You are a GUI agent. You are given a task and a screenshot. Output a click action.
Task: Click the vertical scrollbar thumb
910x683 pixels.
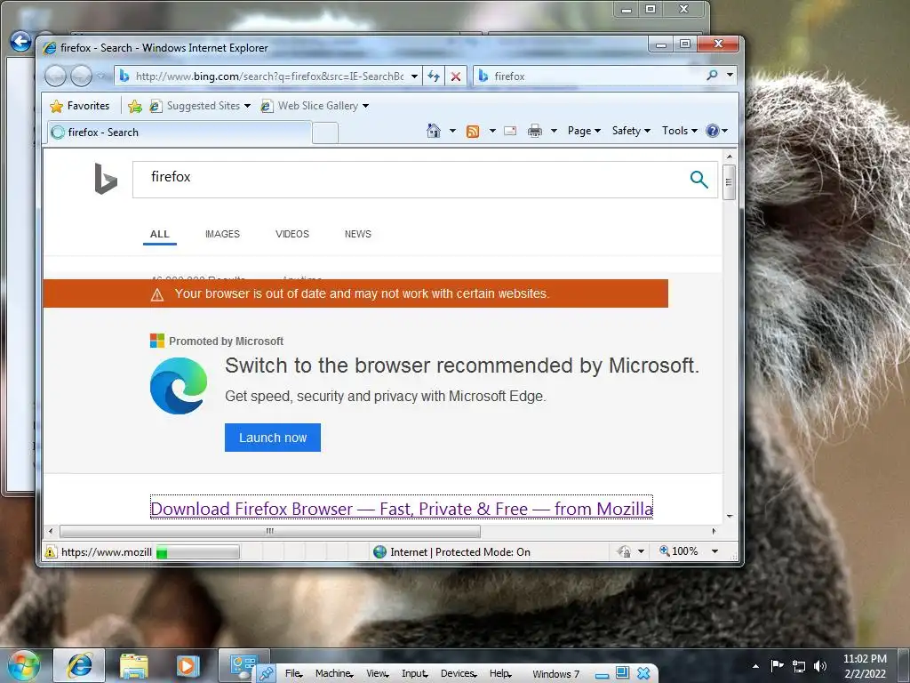730,182
